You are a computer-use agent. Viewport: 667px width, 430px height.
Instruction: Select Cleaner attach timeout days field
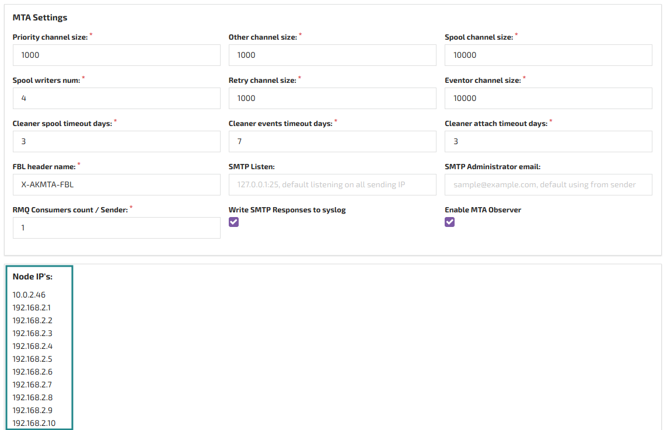[548, 142]
